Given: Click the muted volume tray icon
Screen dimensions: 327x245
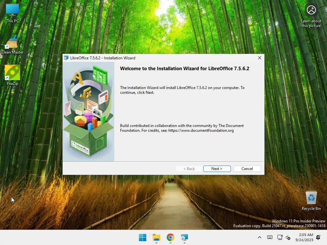Looking at the screenshot, I should (x=288, y=237).
